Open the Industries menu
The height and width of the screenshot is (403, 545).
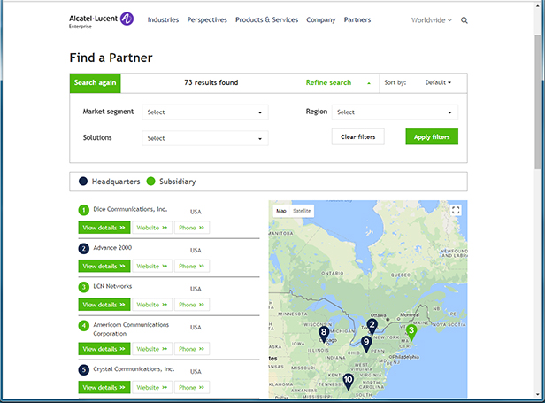163,19
